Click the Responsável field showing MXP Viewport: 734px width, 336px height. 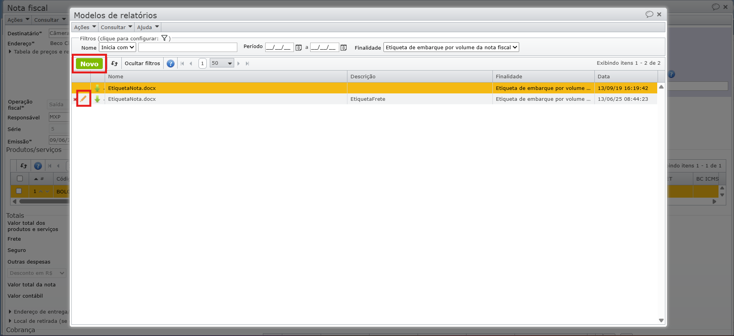coord(59,117)
